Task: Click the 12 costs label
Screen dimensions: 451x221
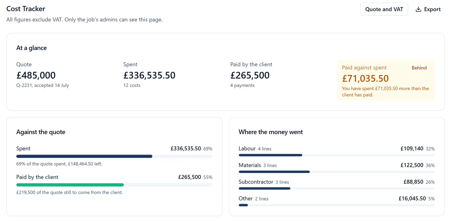Action: click(132, 85)
